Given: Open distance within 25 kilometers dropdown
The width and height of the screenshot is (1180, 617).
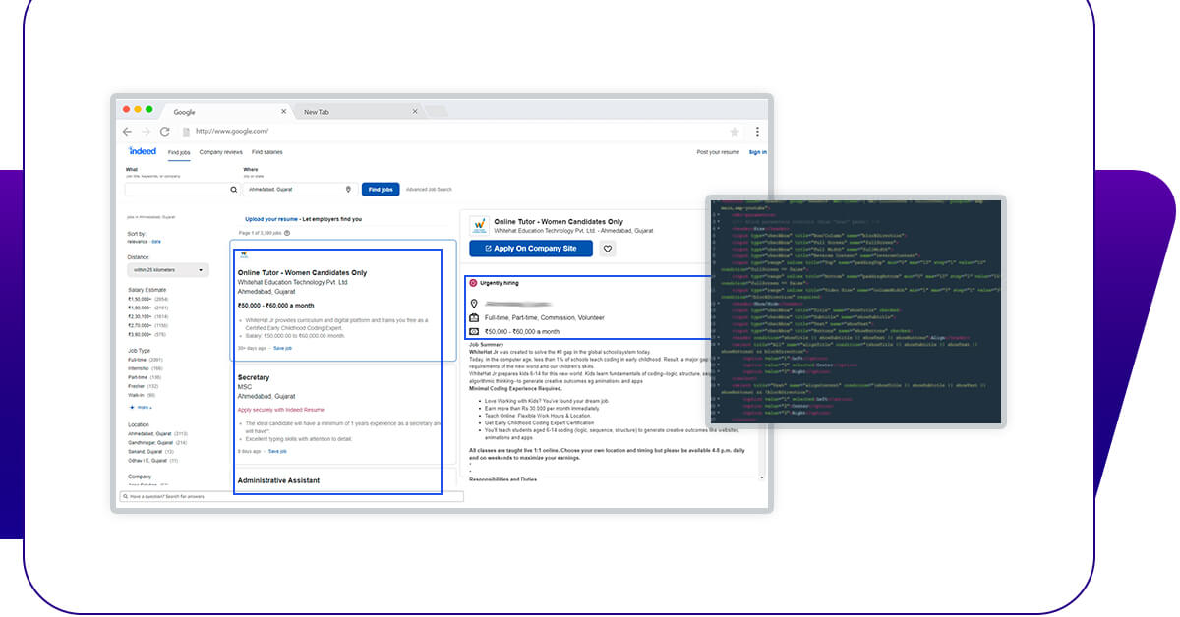Looking at the screenshot, I should point(168,269).
